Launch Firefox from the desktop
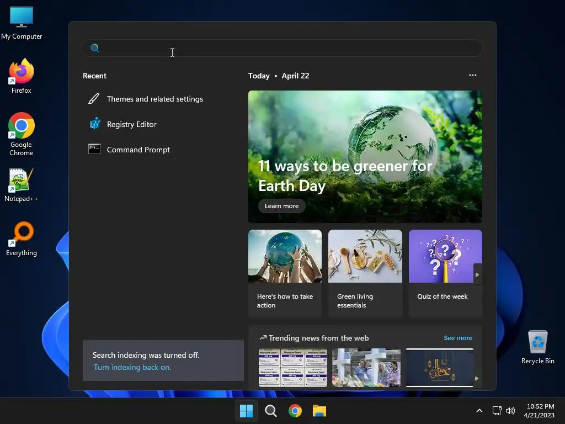This screenshot has height=424, width=565. coord(22,76)
